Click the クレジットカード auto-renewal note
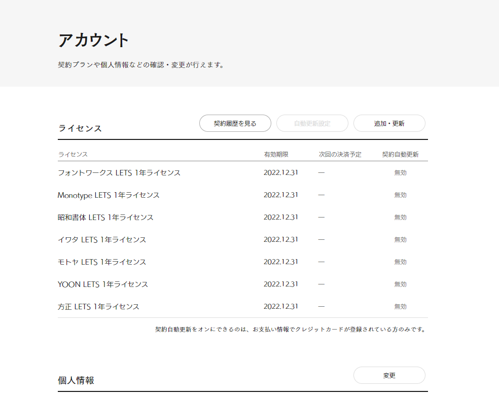Screen dimensions: 499x396 (x=290, y=329)
